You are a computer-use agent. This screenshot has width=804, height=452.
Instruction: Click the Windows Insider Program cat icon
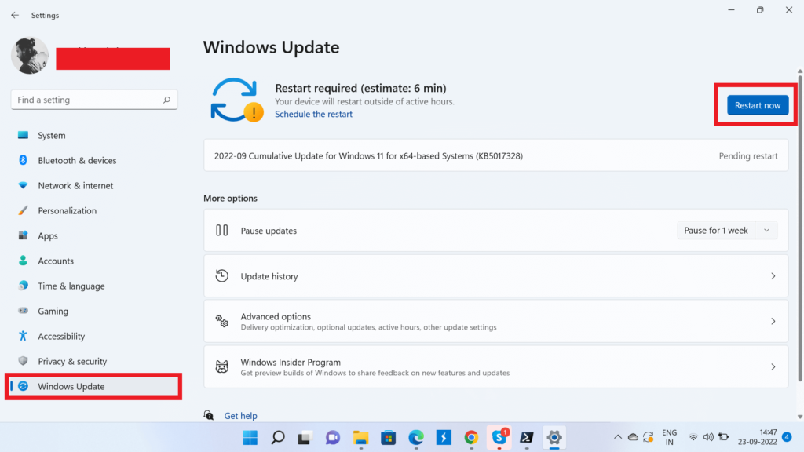[x=221, y=367]
